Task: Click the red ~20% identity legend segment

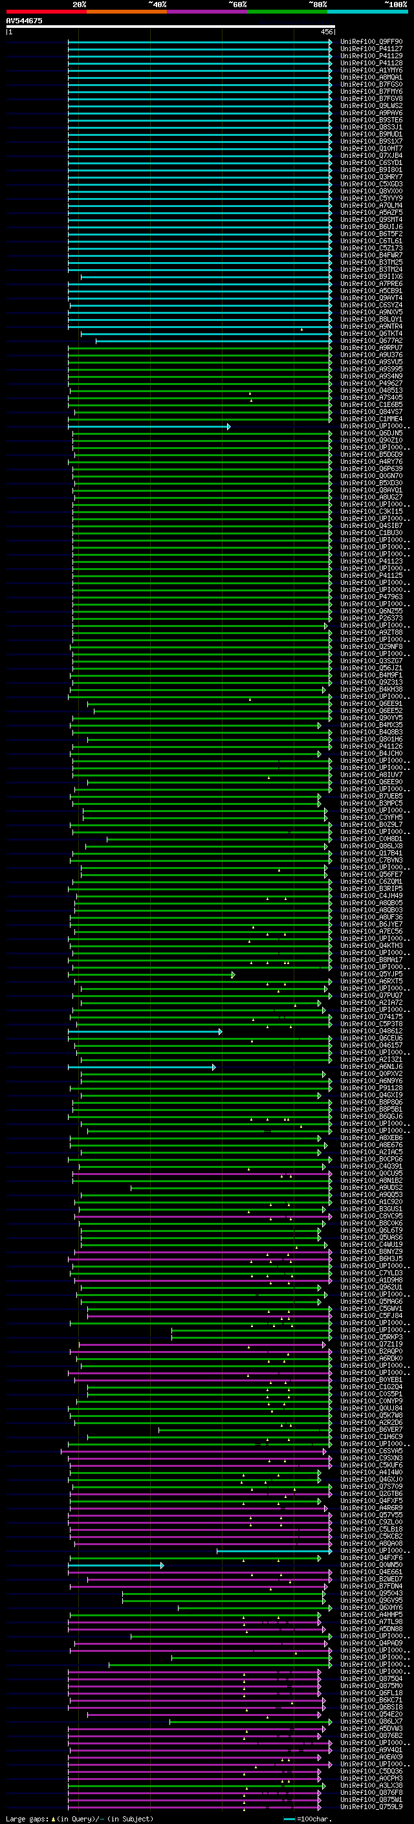Action: tap(46, 12)
